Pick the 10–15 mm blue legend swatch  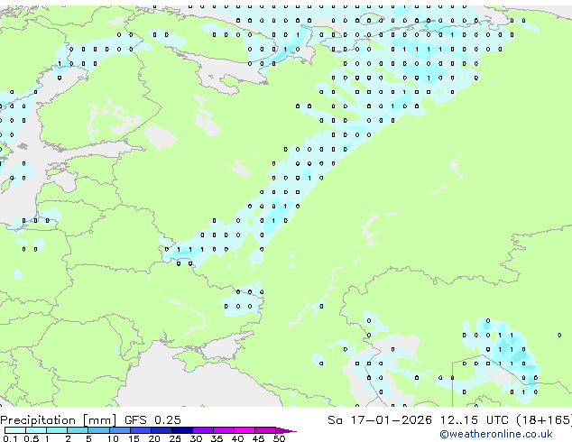tap(119, 430)
